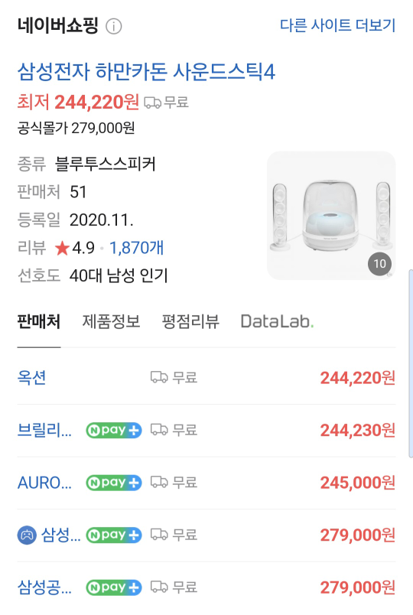Click the 244,230원 price in 브릴리 row
Viewport: 413px width, 615px height.
pos(358,430)
